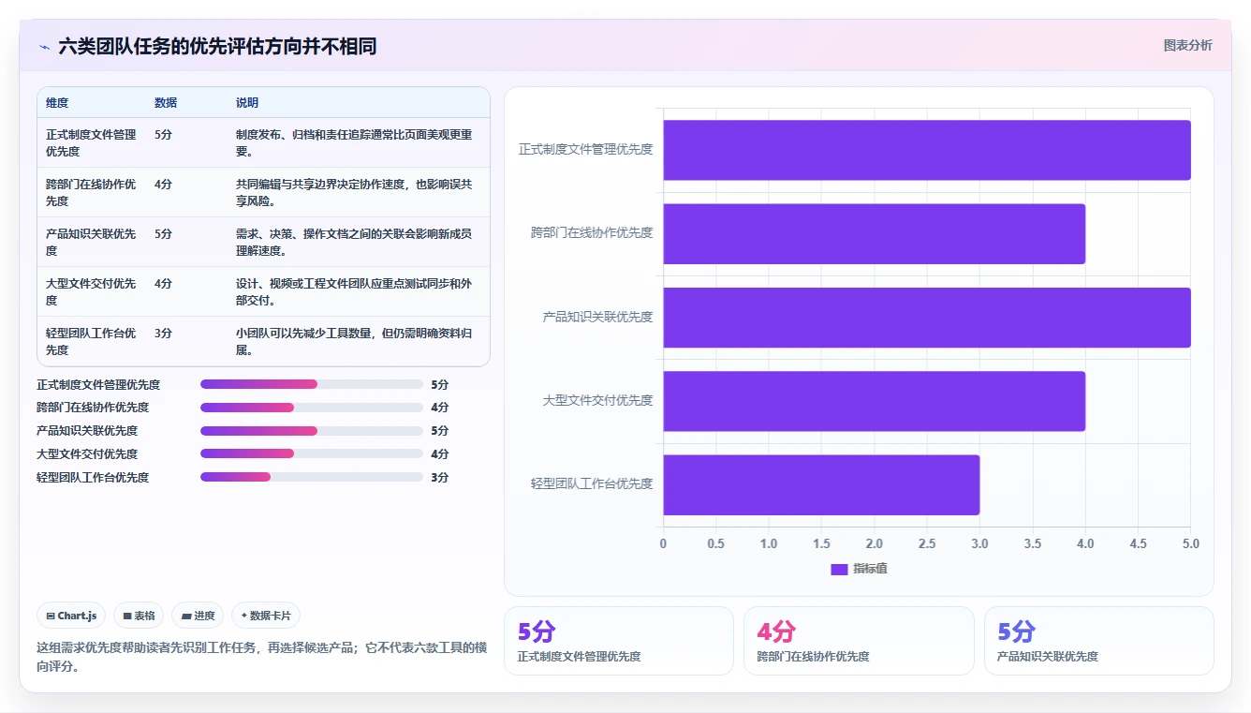Click table cell 大型文件交付优先度
1251x713 pixels.
coord(91,291)
